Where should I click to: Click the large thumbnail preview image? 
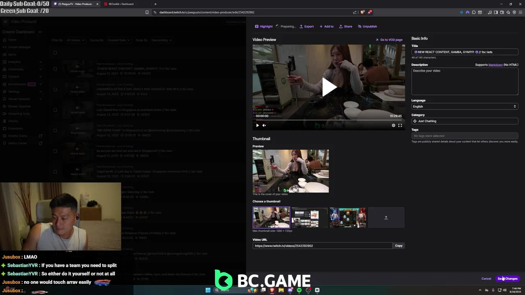(x=290, y=171)
